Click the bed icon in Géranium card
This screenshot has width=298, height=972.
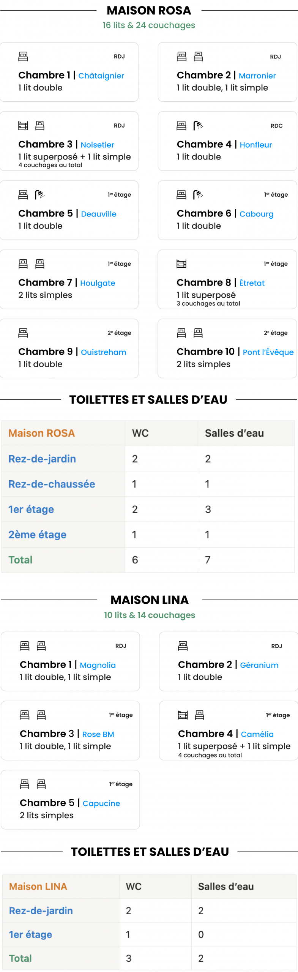[183, 646]
